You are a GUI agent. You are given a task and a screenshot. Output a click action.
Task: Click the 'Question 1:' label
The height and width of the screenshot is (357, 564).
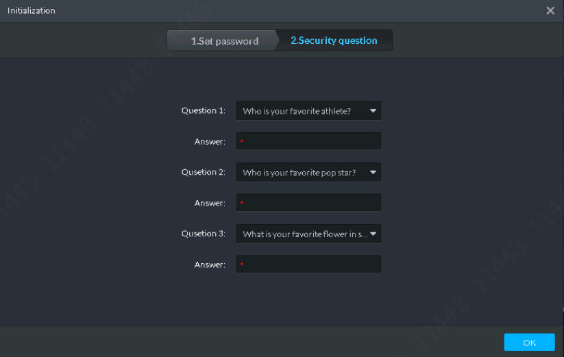(x=203, y=110)
